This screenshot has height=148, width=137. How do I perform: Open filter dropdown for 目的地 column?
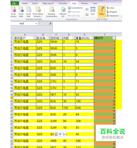point(61,38)
